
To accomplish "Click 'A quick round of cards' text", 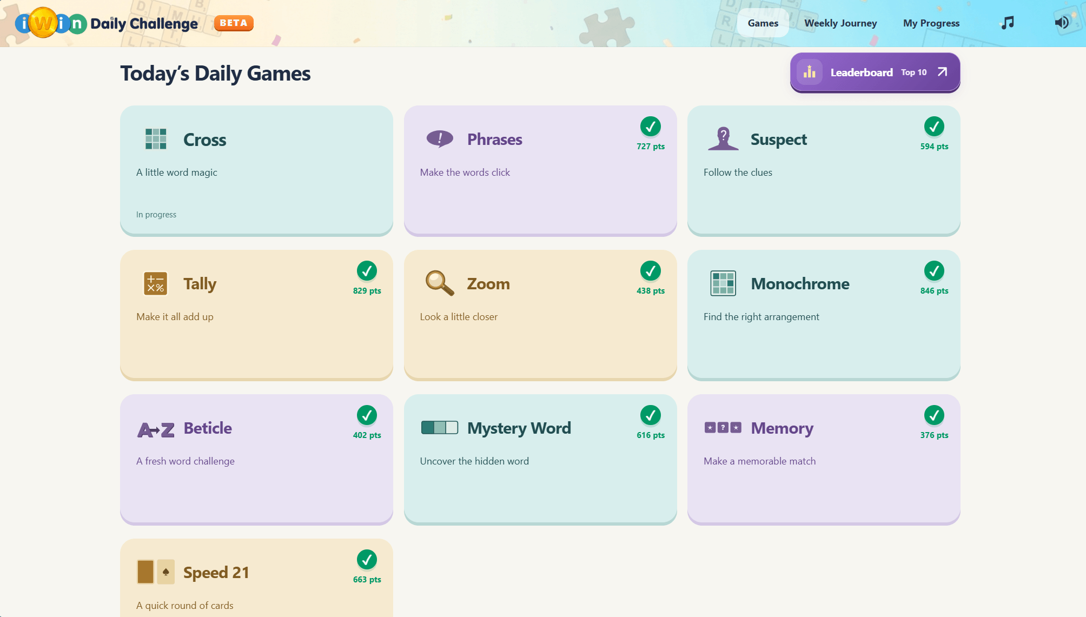I will pos(185,606).
